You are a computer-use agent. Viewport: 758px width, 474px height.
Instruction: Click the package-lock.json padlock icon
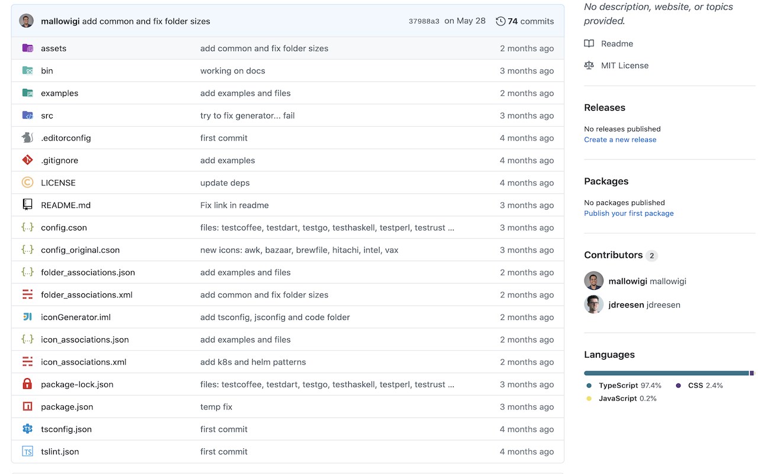27,384
